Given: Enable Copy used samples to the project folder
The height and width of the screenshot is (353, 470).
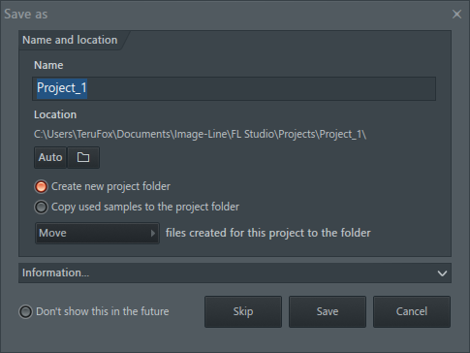Looking at the screenshot, I should pyautogui.click(x=41, y=208).
